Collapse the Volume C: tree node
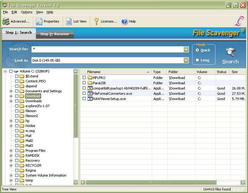This screenshot has height=193, width=248. pyautogui.click(x=5, y=71)
